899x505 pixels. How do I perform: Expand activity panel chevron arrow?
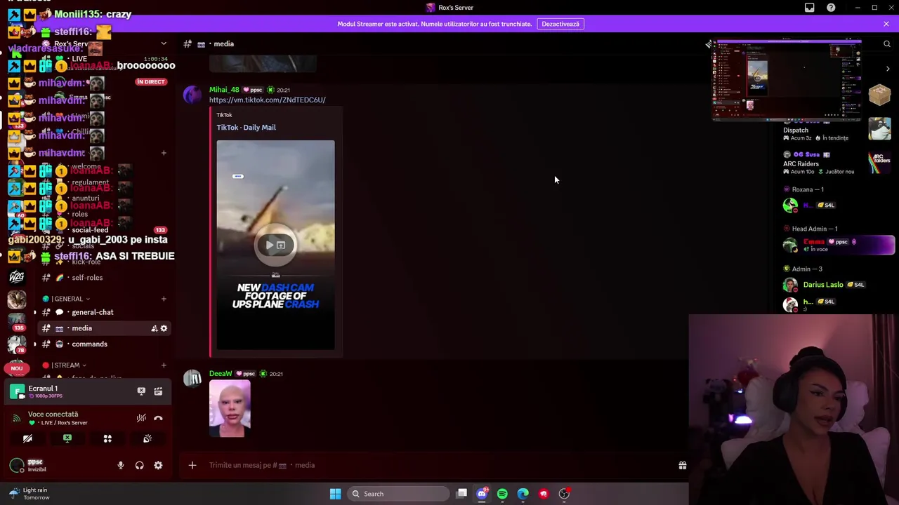(888, 69)
